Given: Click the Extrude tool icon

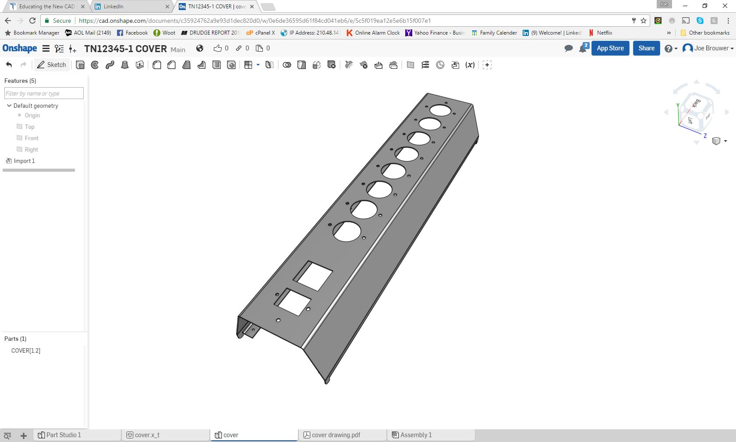Looking at the screenshot, I should (x=80, y=65).
